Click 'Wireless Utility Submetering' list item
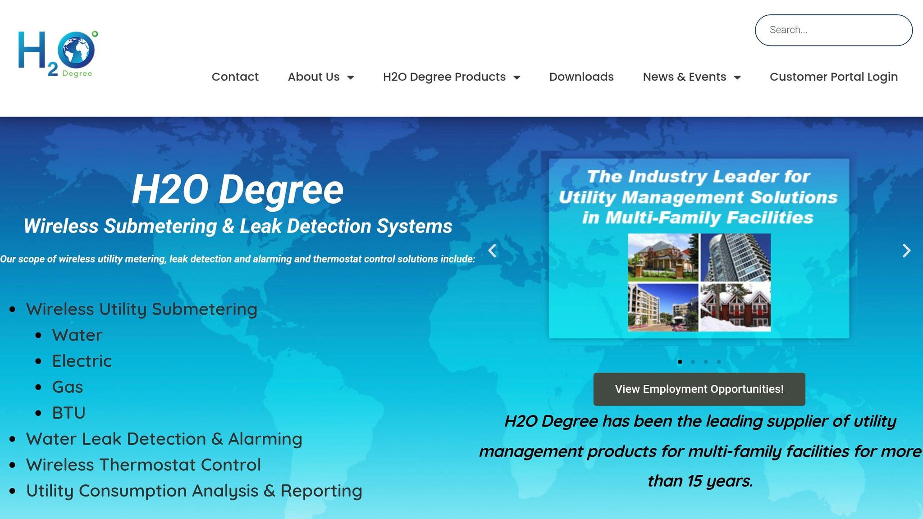This screenshot has width=923, height=519. click(142, 309)
